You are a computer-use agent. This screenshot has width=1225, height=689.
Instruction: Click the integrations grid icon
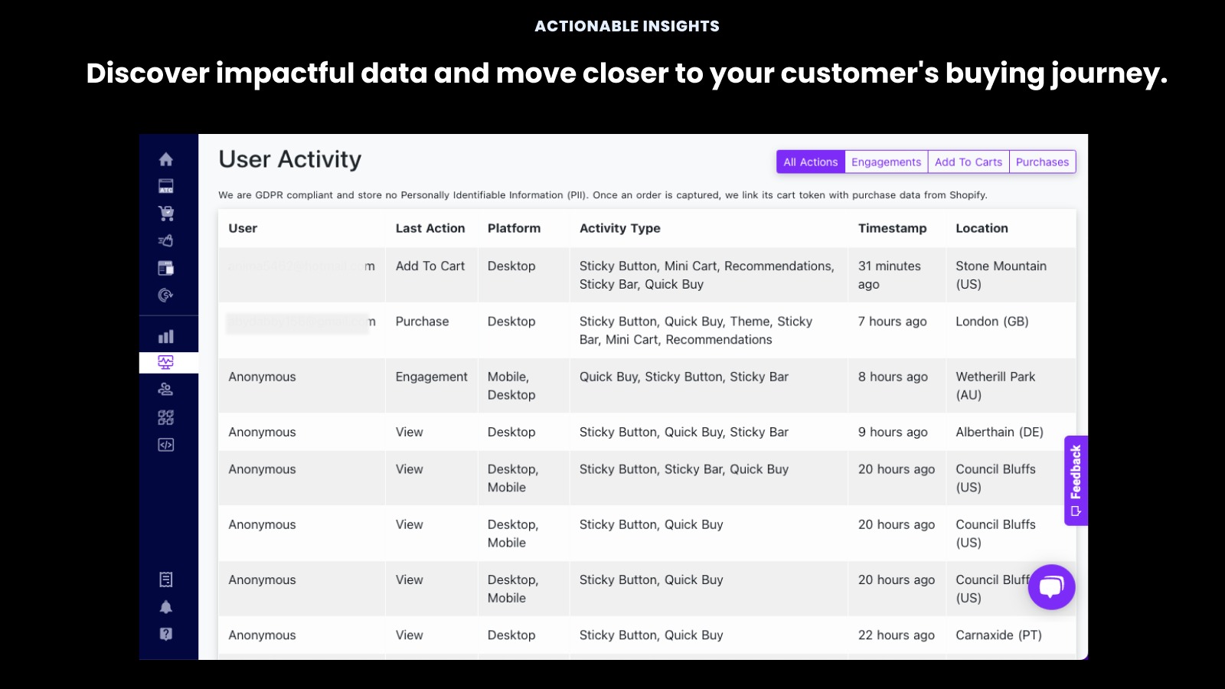click(x=165, y=417)
